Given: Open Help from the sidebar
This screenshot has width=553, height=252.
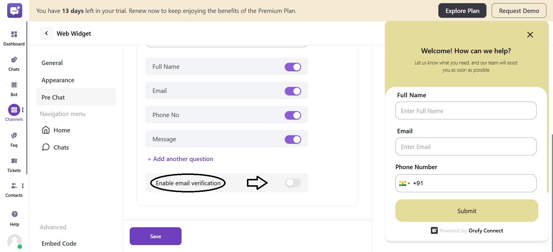Looking at the screenshot, I should click(14, 217).
